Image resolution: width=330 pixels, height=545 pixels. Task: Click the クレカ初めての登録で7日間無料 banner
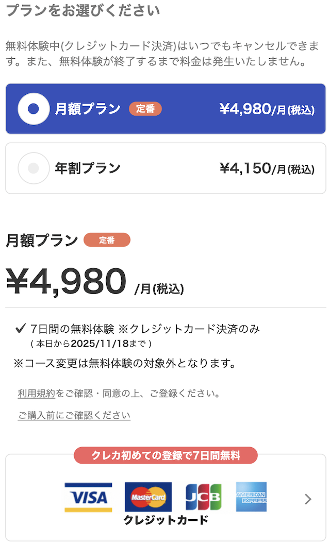pos(166,455)
